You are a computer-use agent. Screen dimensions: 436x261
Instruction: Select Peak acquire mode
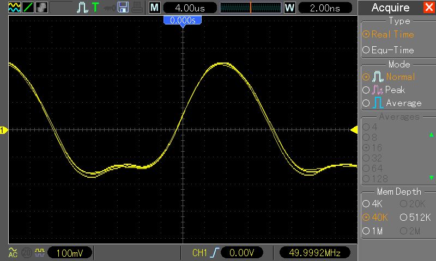[384, 90]
